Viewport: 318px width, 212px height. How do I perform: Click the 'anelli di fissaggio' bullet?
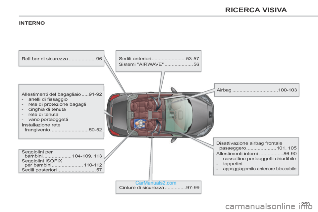45,99
